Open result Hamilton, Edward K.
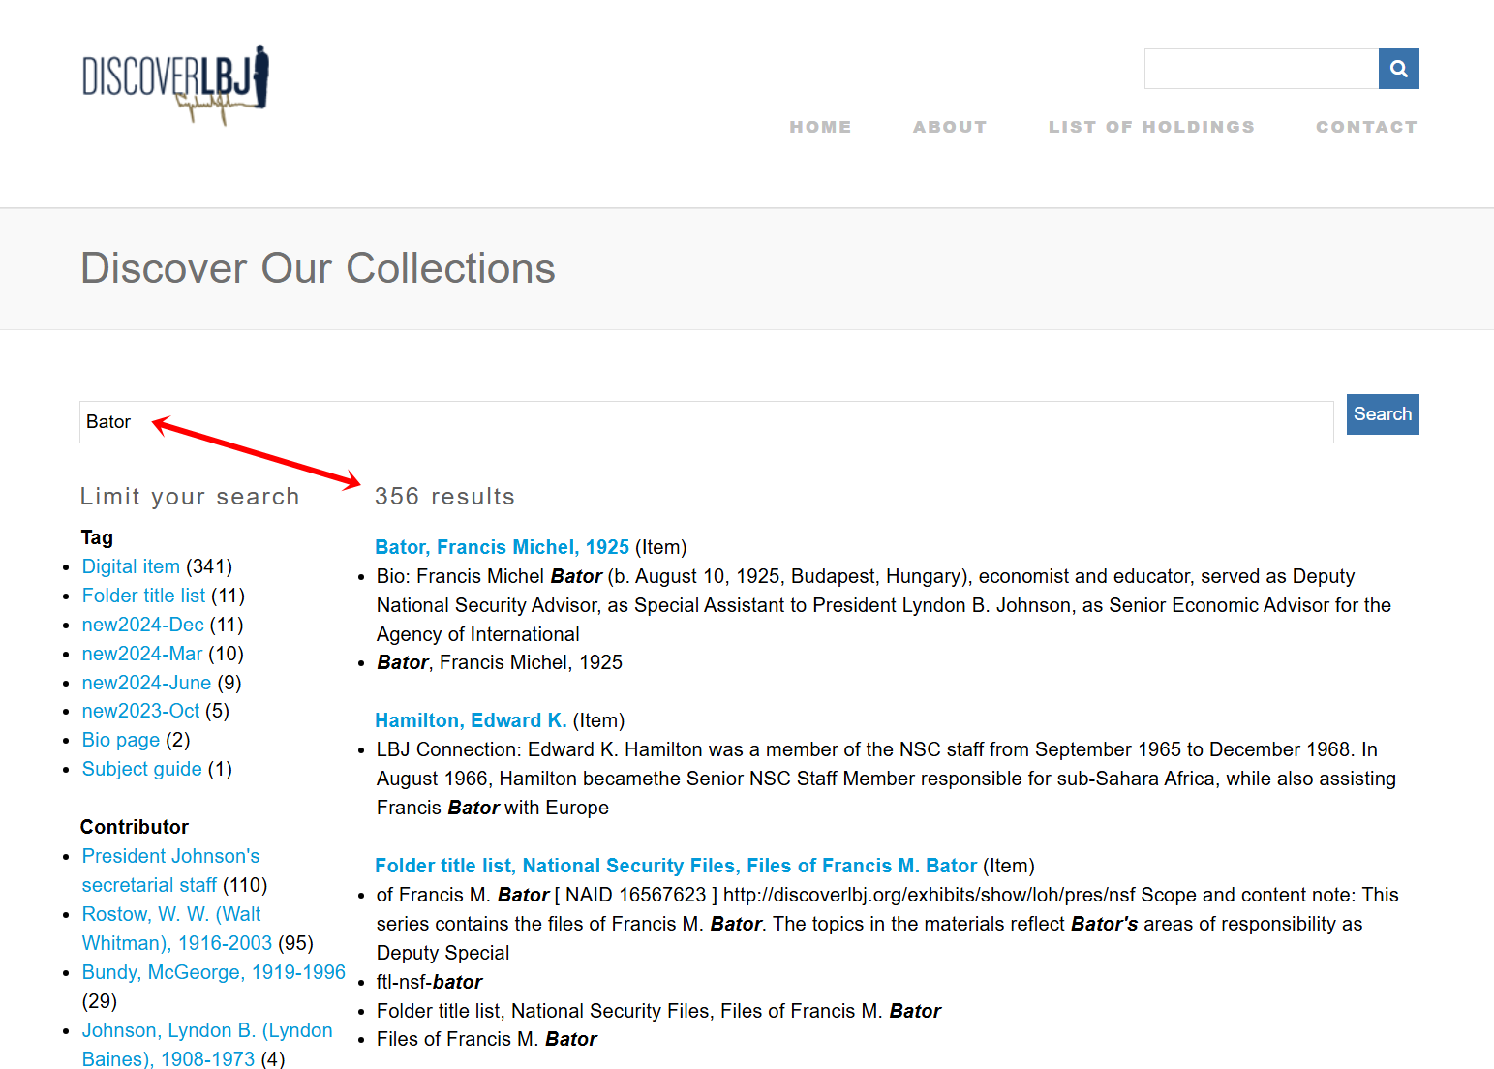This screenshot has width=1494, height=1069. tap(471, 720)
